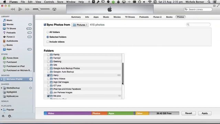Open the Search Library magnifier dropdown
Image resolution: width=220 pixels, height=124 pixels.
pyautogui.click(x=186, y=9)
